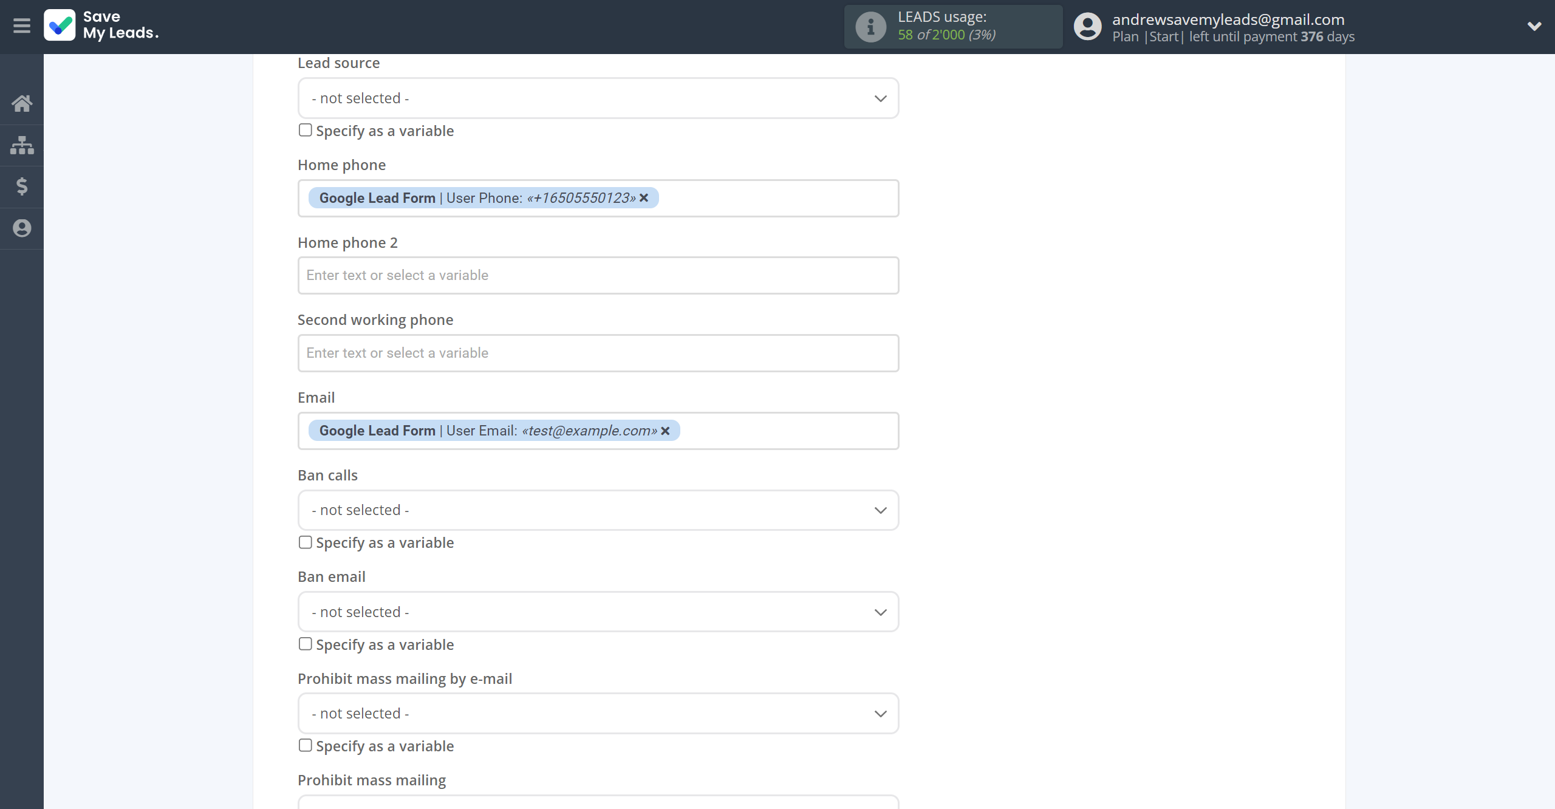1555x809 pixels.
Task: Click the Home phone 2 input field
Action: pos(598,276)
